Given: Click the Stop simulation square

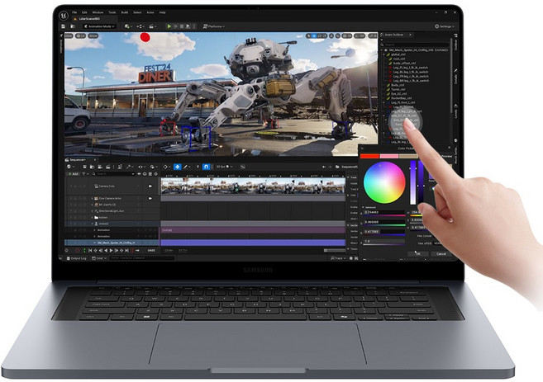Looking at the screenshot, I should tap(182, 26).
